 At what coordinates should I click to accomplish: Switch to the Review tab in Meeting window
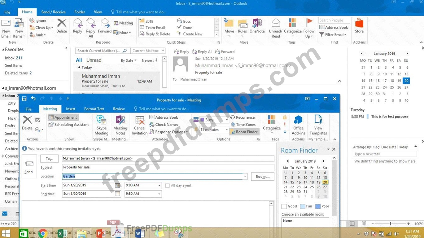[119, 109]
